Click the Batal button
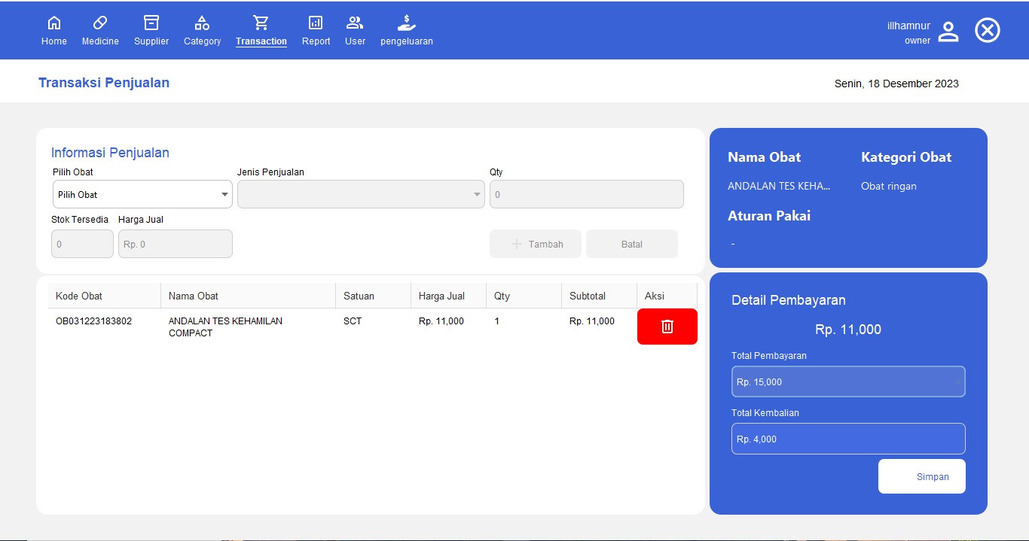The height and width of the screenshot is (541, 1029). (x=631, y=244)
